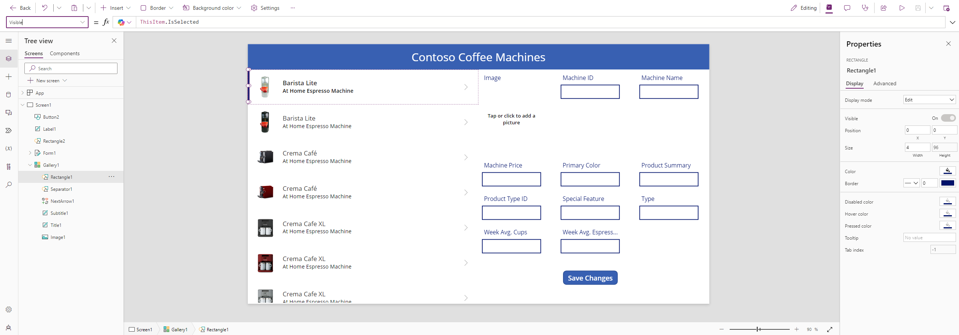
Task: Click the Save disk icon
Action: tap(918, 8)
